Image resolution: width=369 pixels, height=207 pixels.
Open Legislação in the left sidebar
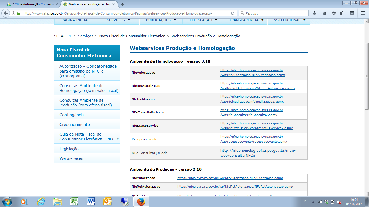69,149
